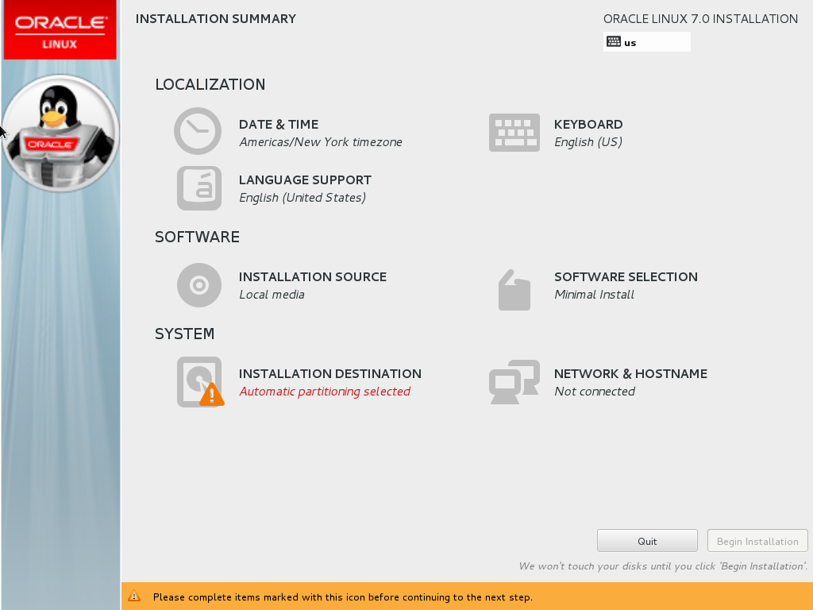The width and height of the screenshot is (813, 610).
Task: Click the small keyboard icon beside us
Action: point(613,42)
